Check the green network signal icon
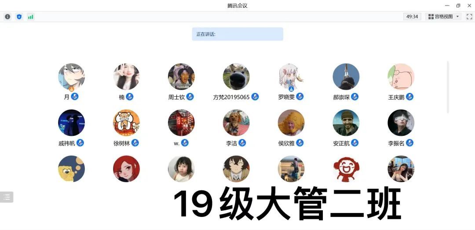The width and height of the screenshot is (475, 230). click(x=31, y=17)
